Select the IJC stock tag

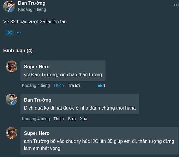tap(9, 33)
